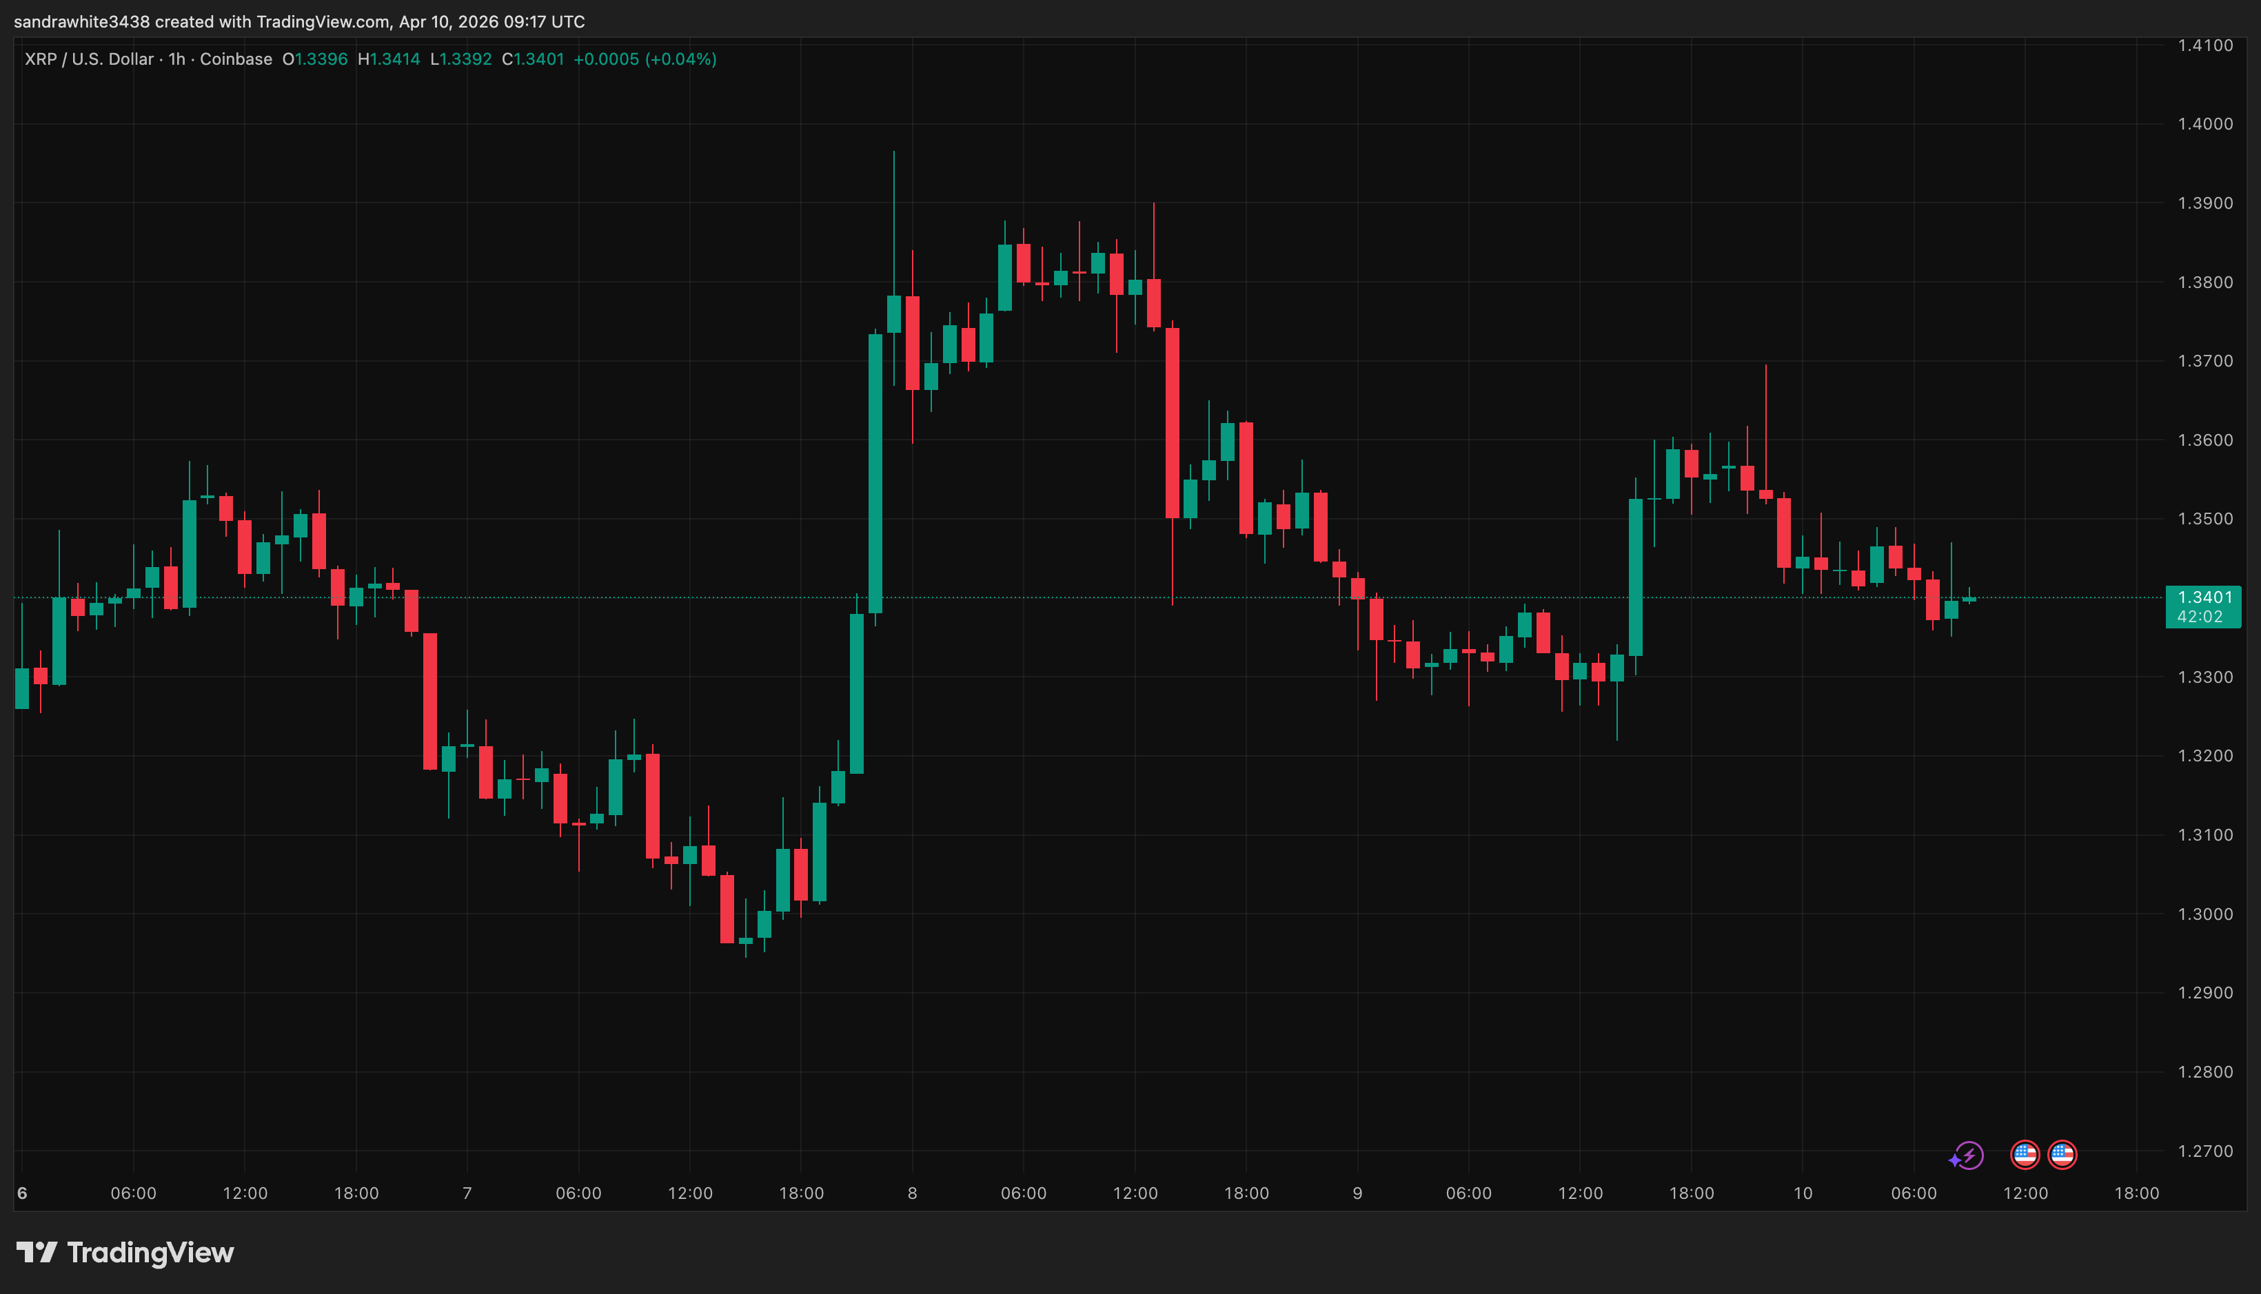Open the first US flag economic event marker
The image size is (2261, 1294).
coord(2025,1156)
